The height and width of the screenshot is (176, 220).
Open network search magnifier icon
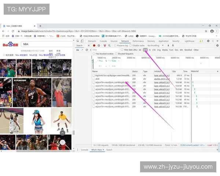coord(109,45)
